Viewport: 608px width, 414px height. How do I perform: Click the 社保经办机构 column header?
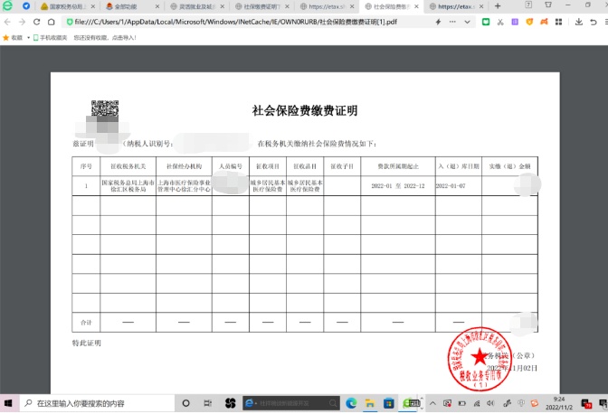(x=184, y=166)
